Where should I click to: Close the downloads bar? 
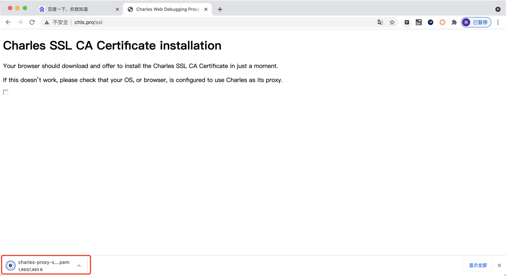coord(499,265)
